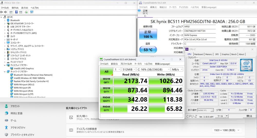Select Intel(R) Wireless-AC 9560 160MHz adapter
Screen dimensions: 257x138
[29, 78]
